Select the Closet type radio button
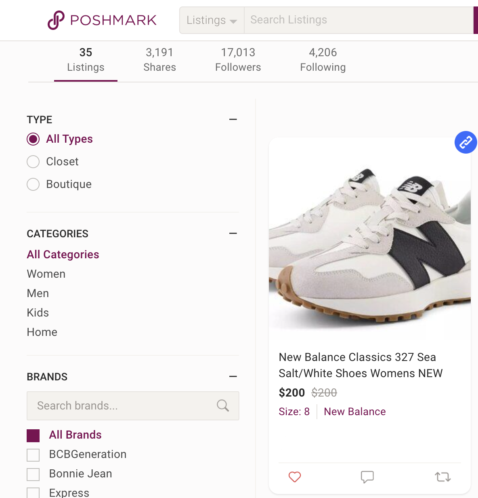The height and width of the screenshot is (498, 478). point(33,162)
